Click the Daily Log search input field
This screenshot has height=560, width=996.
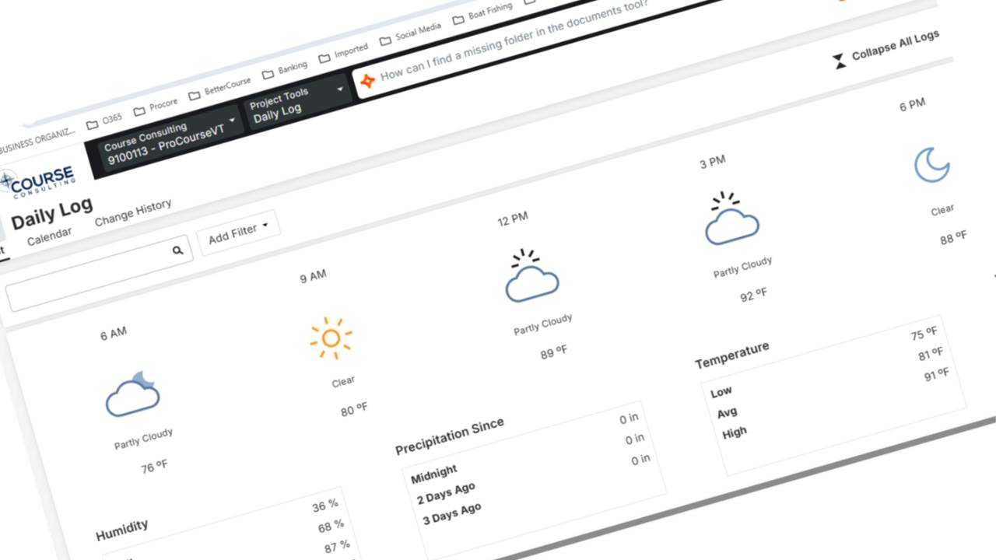99,272
